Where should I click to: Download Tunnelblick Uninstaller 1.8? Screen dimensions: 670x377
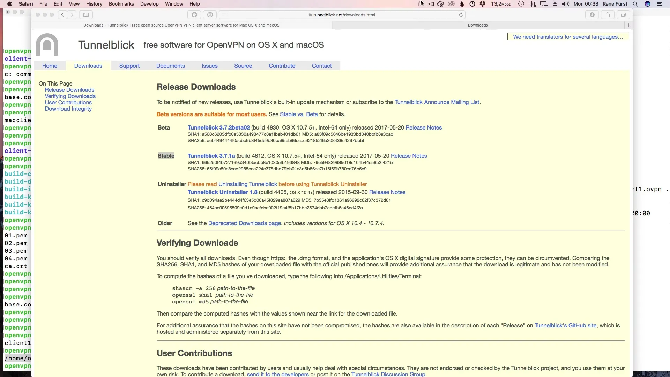[x=222, y=192]
